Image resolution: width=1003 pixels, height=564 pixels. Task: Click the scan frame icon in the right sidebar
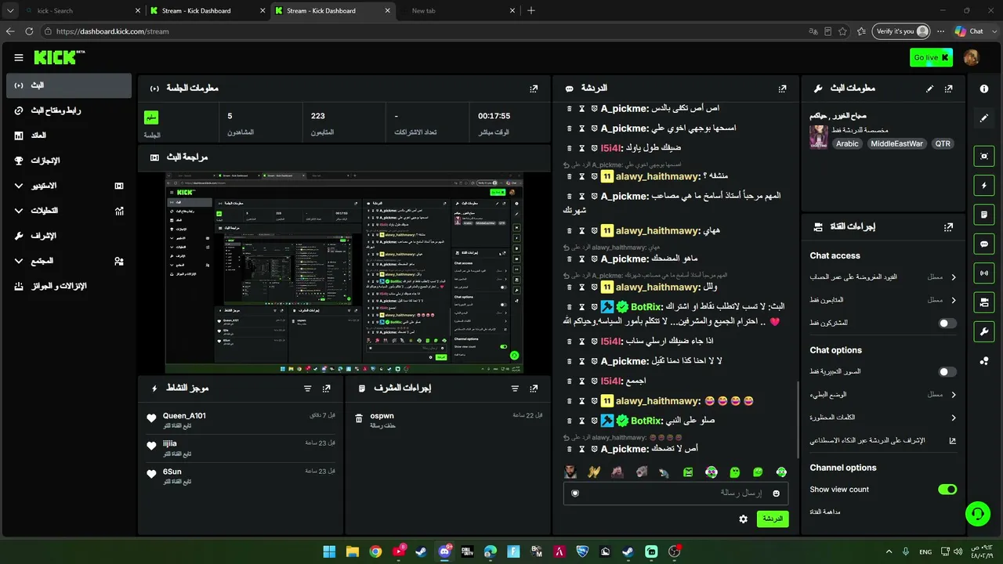[x=984, y=156]
